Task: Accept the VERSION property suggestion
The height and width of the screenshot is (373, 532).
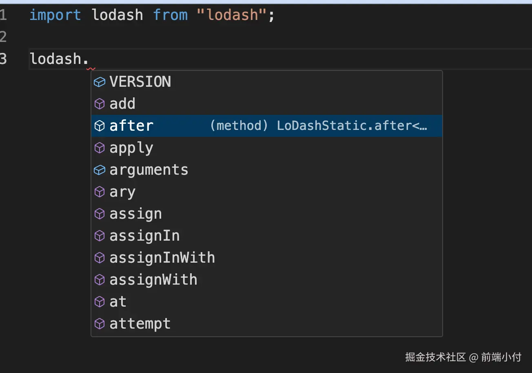Action: [140, 82]
